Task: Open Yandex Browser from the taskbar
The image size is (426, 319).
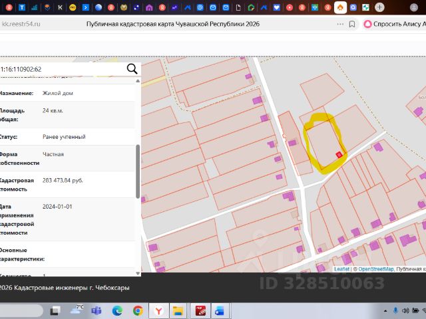Action: tap(158, 310)
